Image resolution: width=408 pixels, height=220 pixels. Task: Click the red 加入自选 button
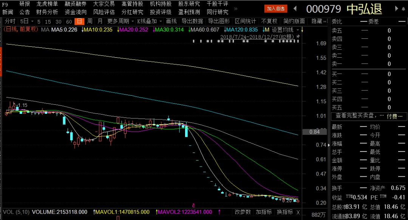click(276, 8)
